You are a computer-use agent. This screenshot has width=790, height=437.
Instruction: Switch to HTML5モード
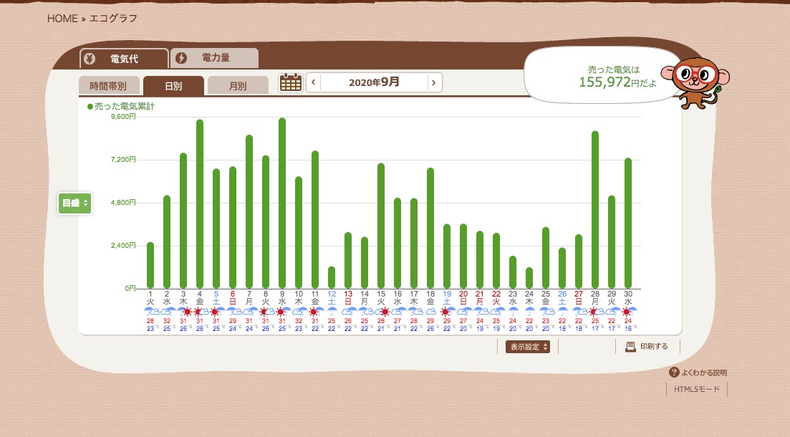[697, 389]
